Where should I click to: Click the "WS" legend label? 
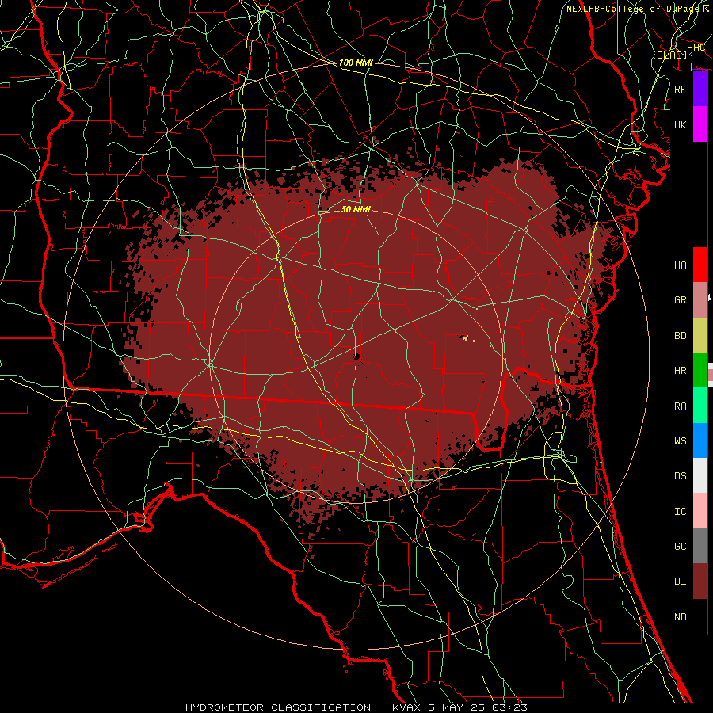point(680,441)
